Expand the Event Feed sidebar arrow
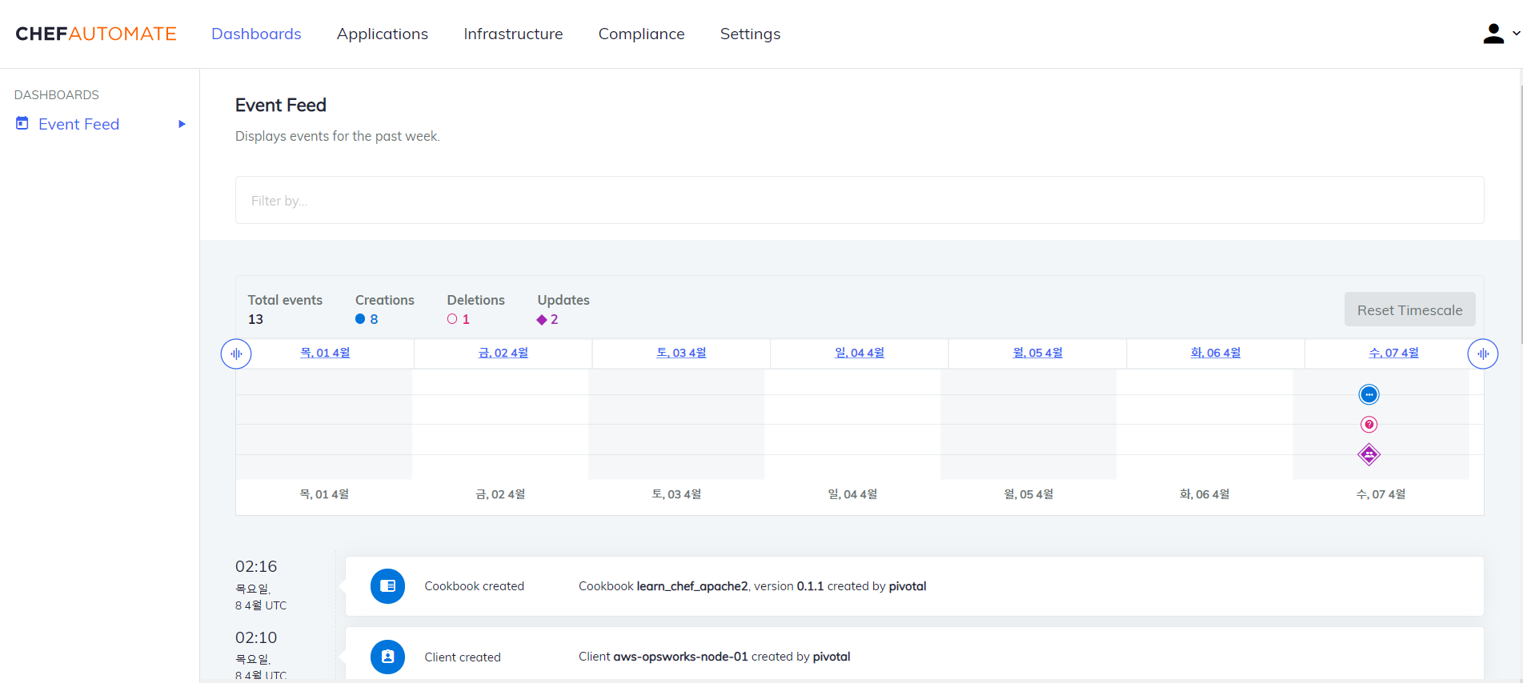Screen dimensions: 1523x683 (x=182, y=124)
